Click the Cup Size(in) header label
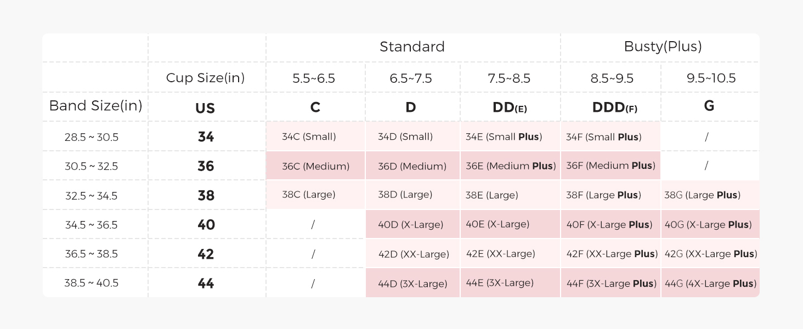The height and width of the screenshot is (329, 803). click(x=205, y=78)
